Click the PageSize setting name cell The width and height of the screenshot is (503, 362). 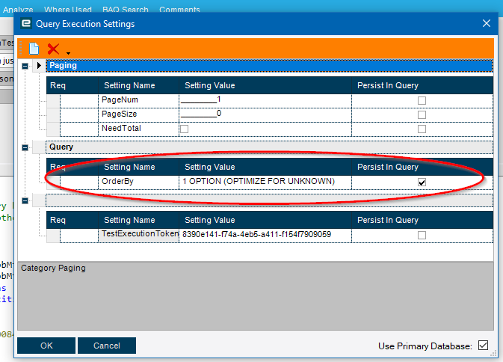pyautogui.click(x=138, y=115)
